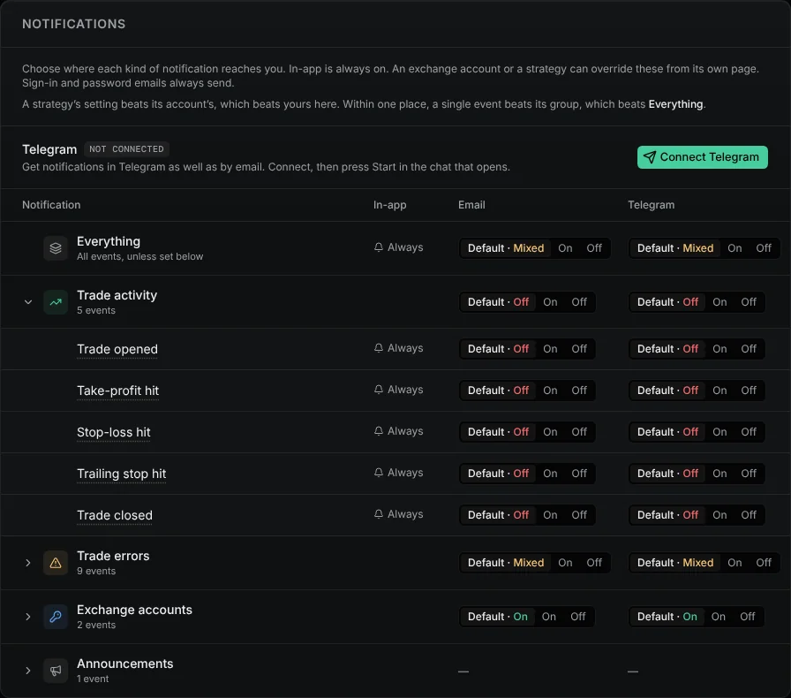
Task: Enable Telegram for Trade opened
Action: 719,349
